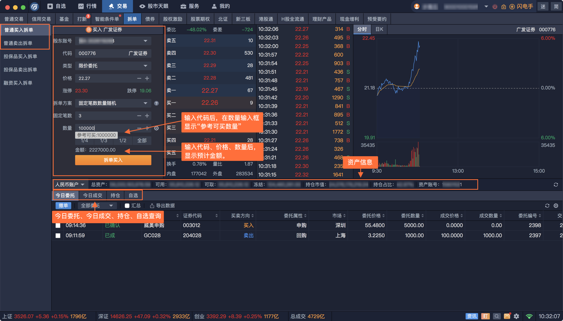This screenshot has height=321, width=563.
Task: Increase price with the plus stepper
Action: 147,78
